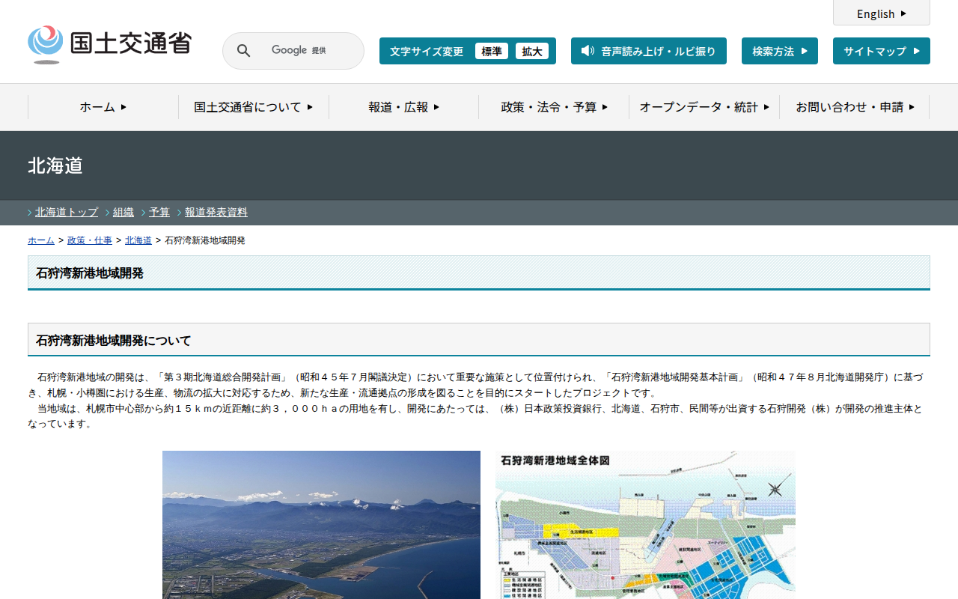Go to the 組織 sub-navigation link
This screenshot has height=599, width=958.
pyautogui.click(x=123, y=212)
